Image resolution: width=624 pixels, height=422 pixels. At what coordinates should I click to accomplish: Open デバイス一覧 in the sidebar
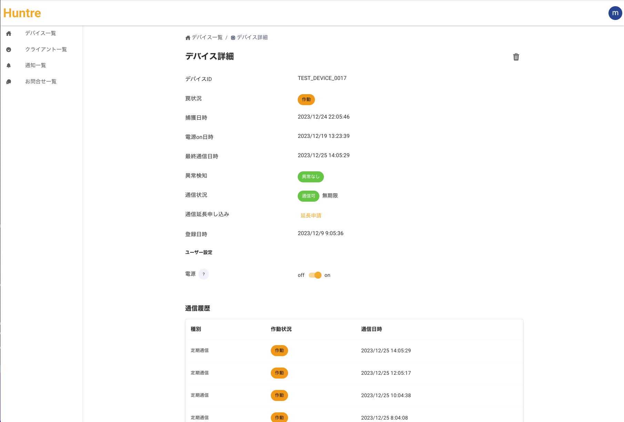click(41, 33)
